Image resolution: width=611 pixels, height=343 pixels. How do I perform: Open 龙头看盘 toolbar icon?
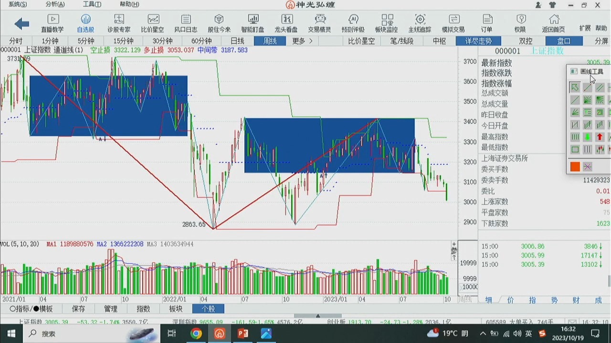(x=286, y=23)
